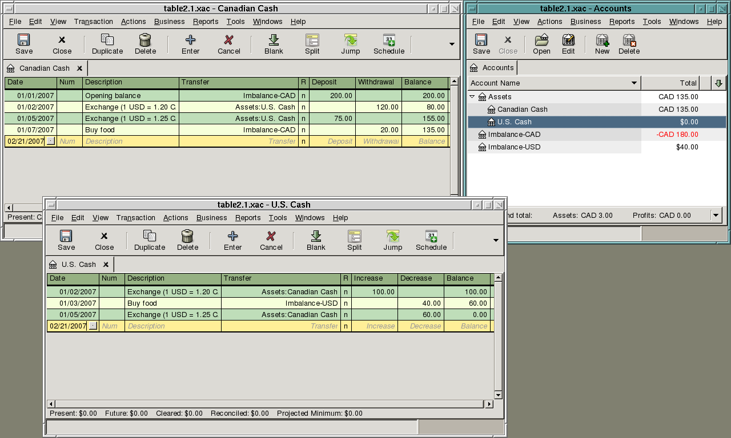The width and height of the screenshot is (731, 438).
Task: Close the Canadian Cash tab
Action: click(x=79, y=68)
